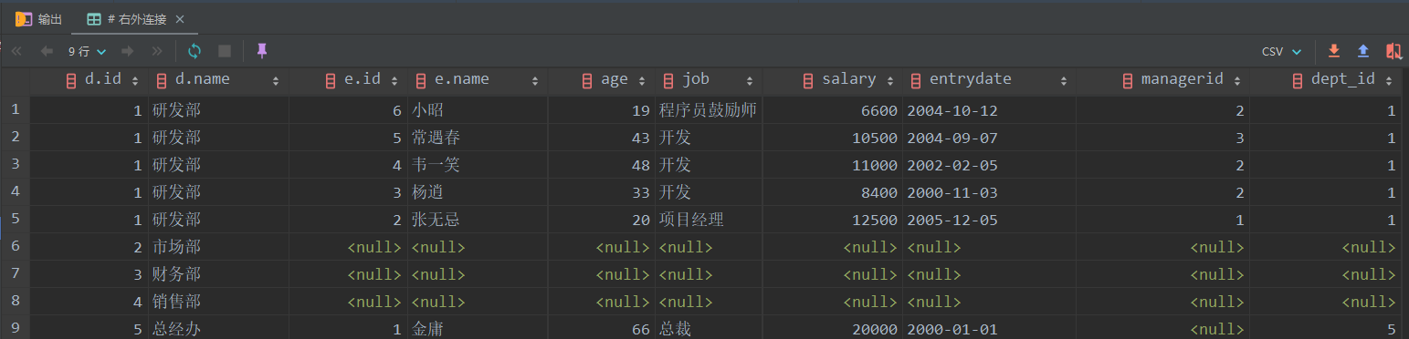
Task: Click the cell 总裁
Action: [x=709, y=329]
